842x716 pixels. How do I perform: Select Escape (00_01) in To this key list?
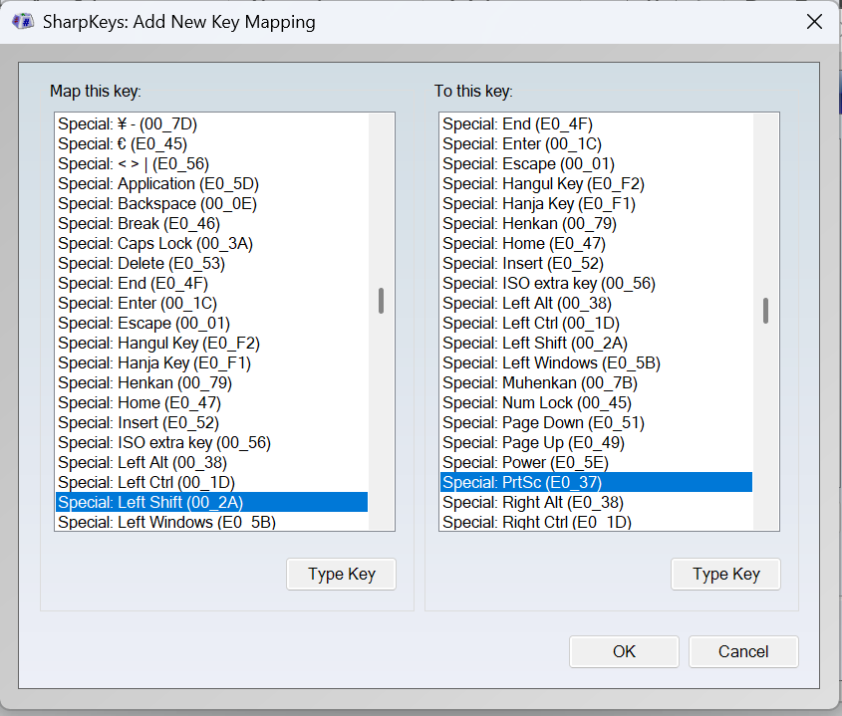tap(528, 163)
